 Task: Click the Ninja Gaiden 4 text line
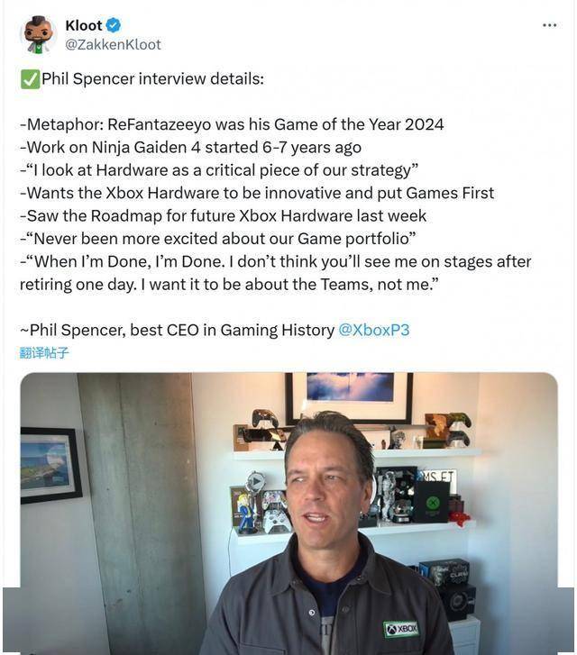pyautogui.click(x=190, y=148)
